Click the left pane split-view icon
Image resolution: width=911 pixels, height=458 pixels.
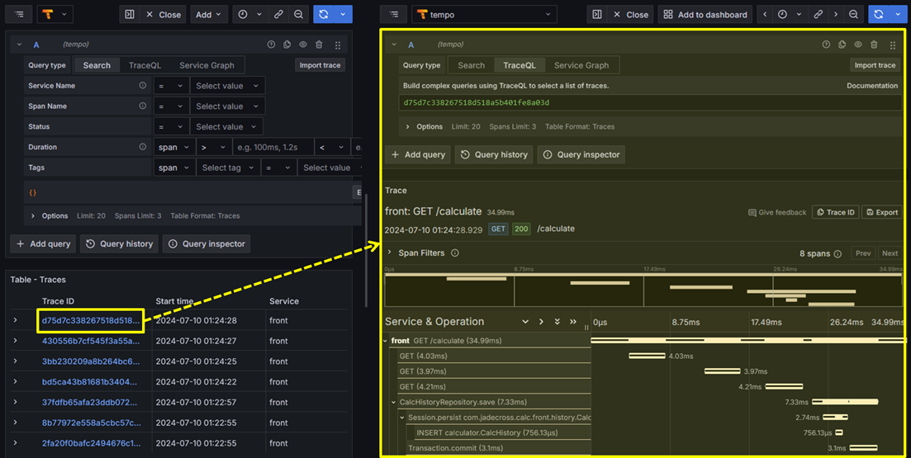tap(130, 15)
